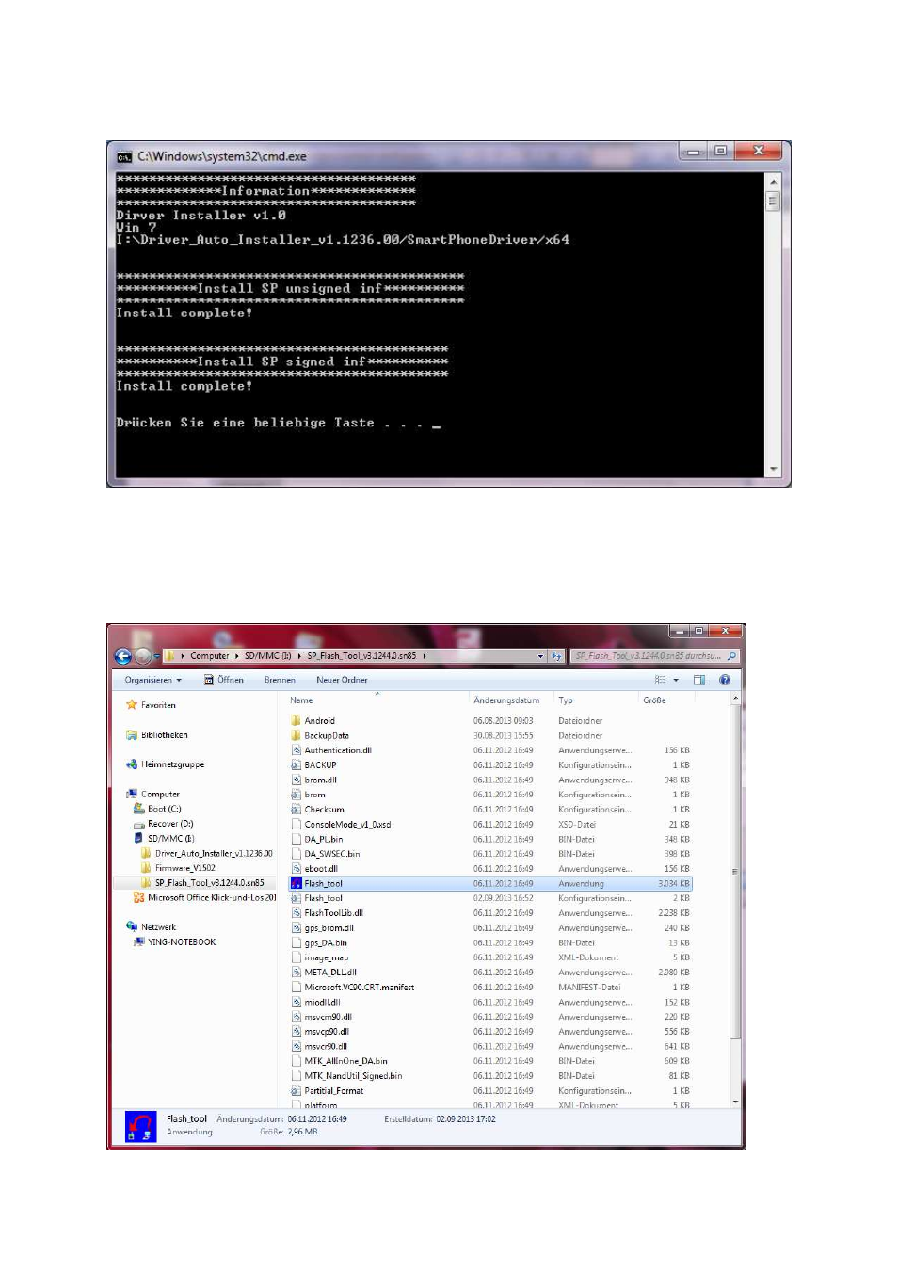Click the Öffnen toolbar button
Viewport: 898px width, 1271px height.
pyautogui.click(x=224, y=680)
